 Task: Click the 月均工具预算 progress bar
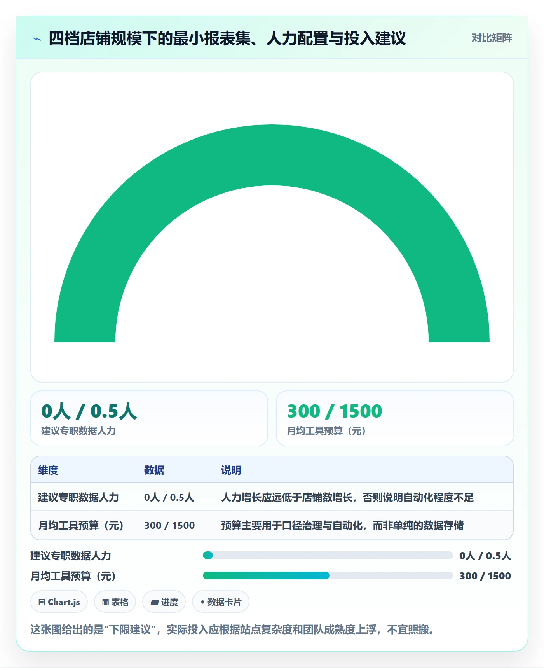(328, 575)
